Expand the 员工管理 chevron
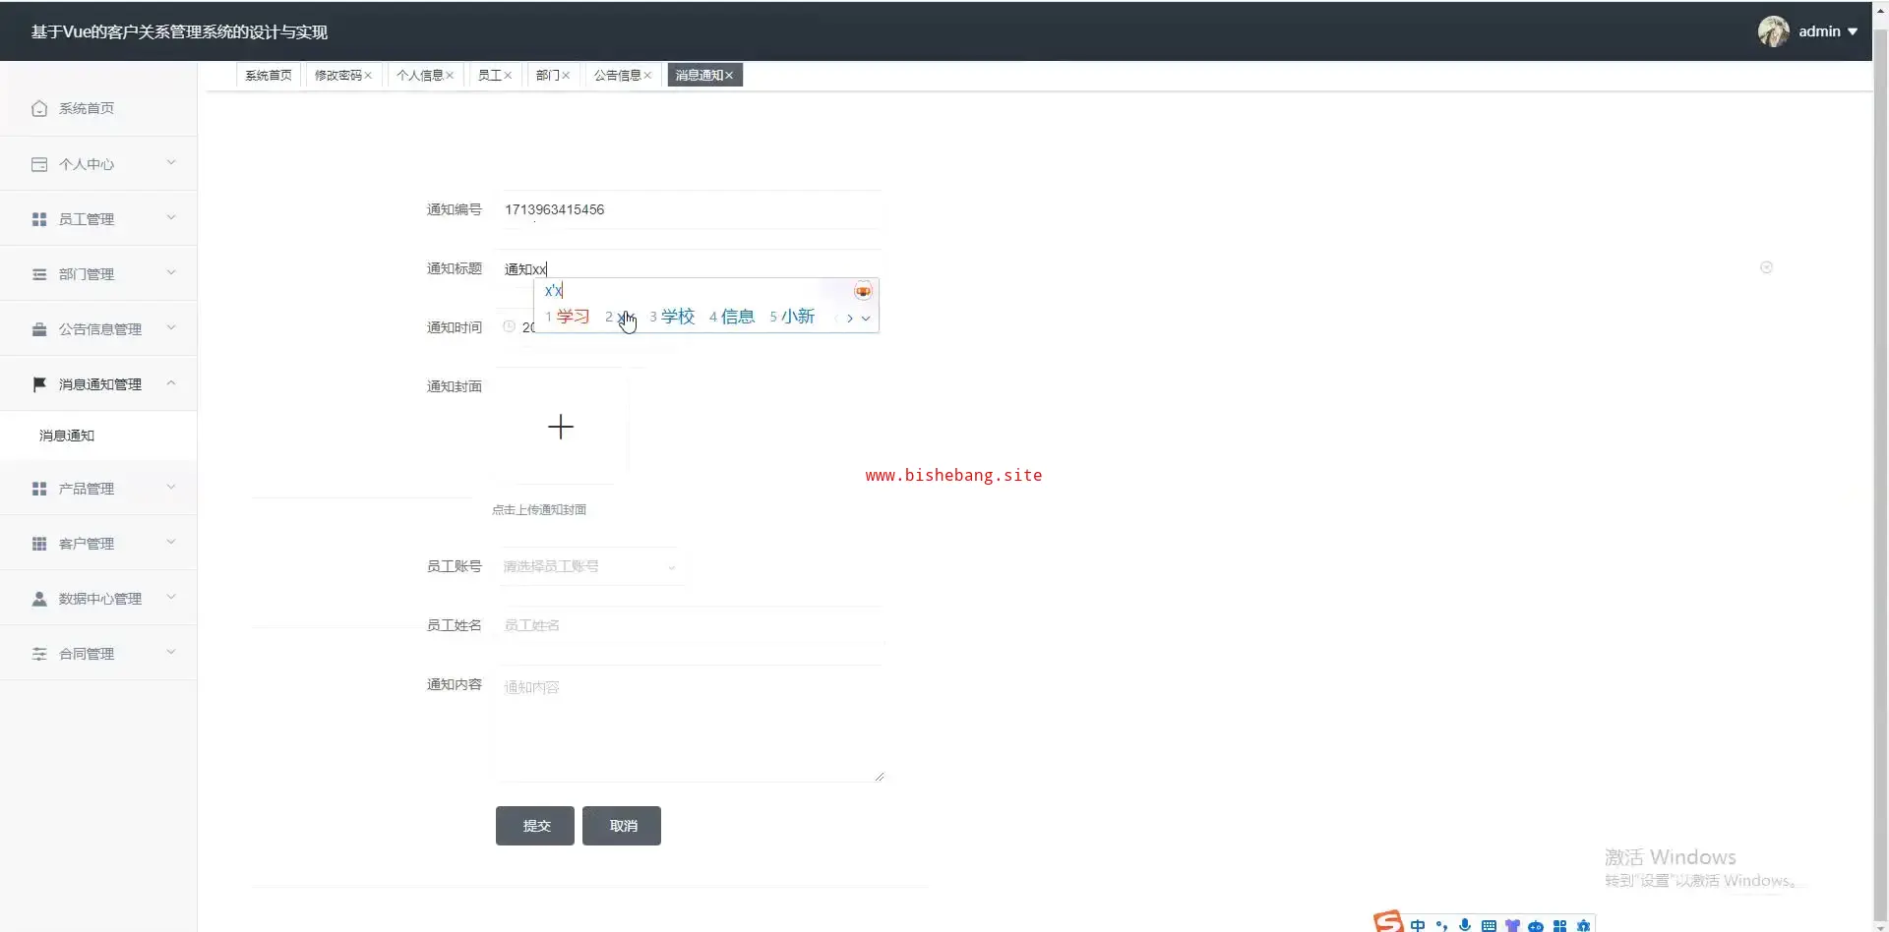This screenshot has width=1889, height=932. tap(171, 218)
